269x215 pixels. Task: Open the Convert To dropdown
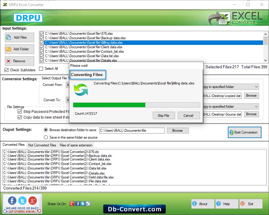[68, 100]
